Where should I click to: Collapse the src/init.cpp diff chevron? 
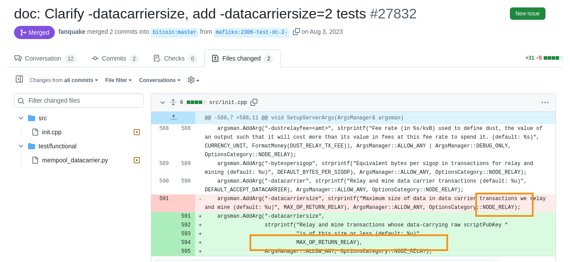(x=163, y=102)
